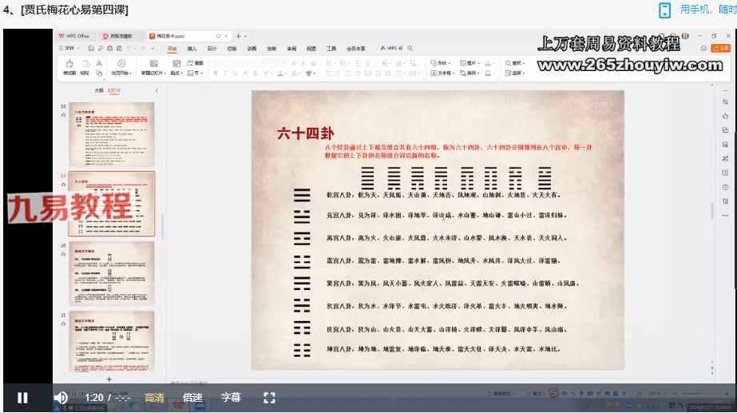Image resolution: width=737 pixels, height=413 pixels.
Task: Open the 插入 ribbon tab
Action: point(192,48)
